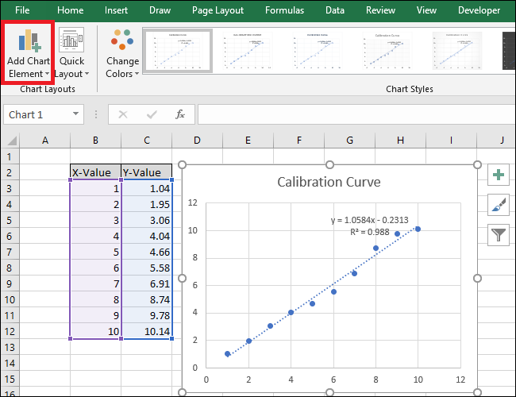
Task: Open the Insert ribbon tab
Action: tap(115, 10)
